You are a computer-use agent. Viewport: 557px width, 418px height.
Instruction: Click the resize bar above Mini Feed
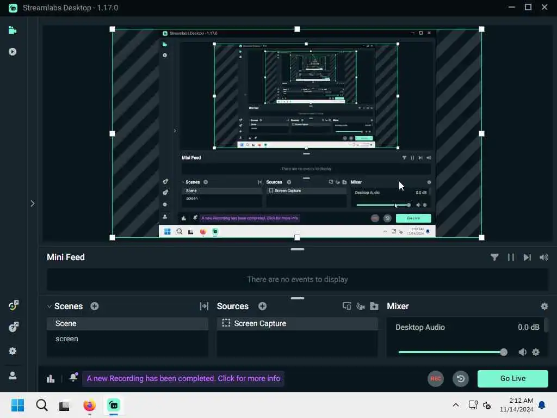(298, 249)
